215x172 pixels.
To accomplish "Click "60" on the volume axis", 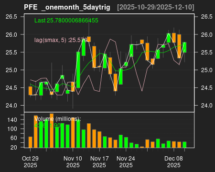I will click(x=14, y=138).
